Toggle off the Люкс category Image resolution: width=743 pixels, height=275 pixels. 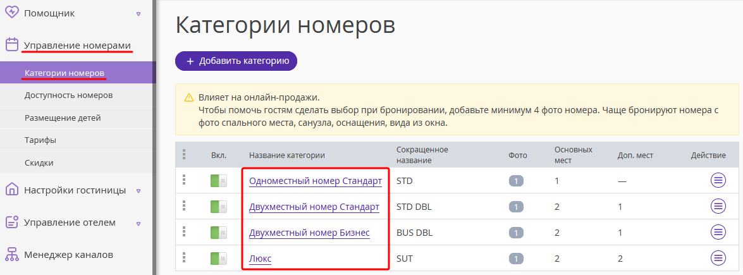218,259
